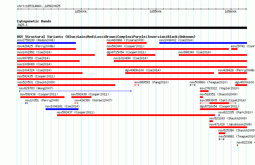The width and height of the screenshot is (255, 165).
Task: Click the chr3:165314860..165620825 coordinates label
Action: point(39,6)
